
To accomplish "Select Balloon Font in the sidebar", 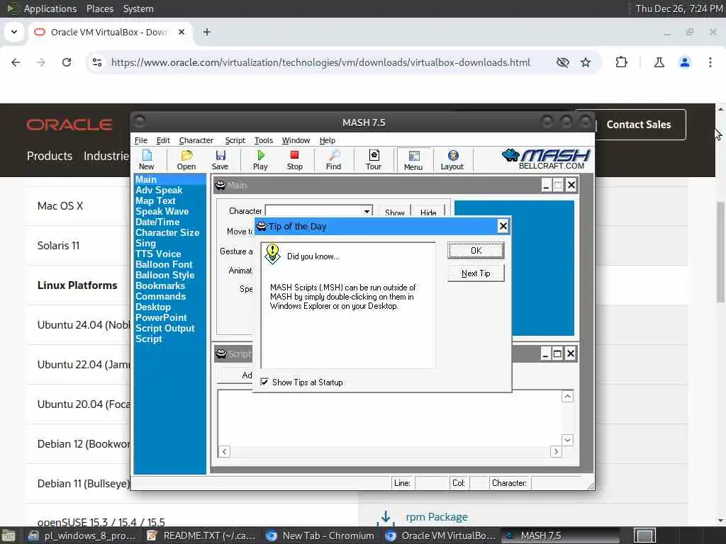I will pos(164,265).
